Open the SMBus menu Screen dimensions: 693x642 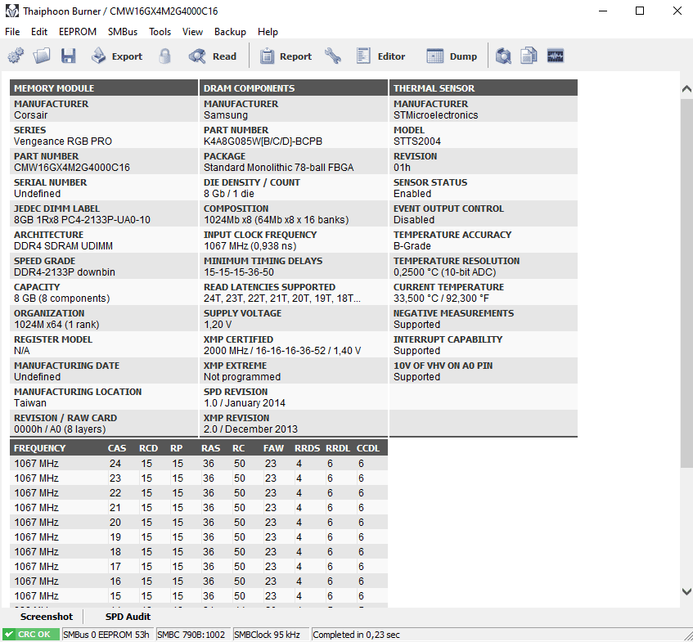point(123,32)
